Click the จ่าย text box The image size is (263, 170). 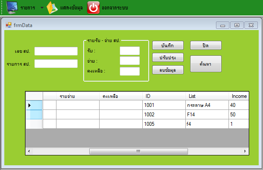(130, 61)
